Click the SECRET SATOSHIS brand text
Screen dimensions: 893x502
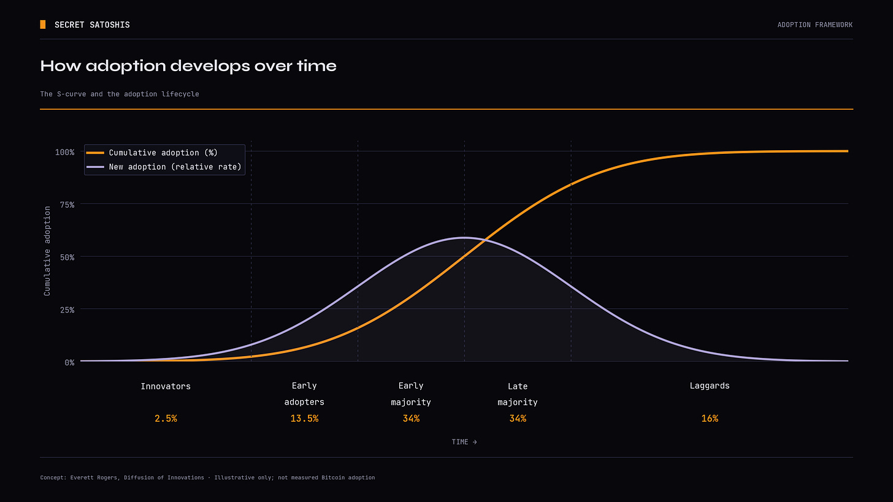pyautogui.click(x=92, y=25)
